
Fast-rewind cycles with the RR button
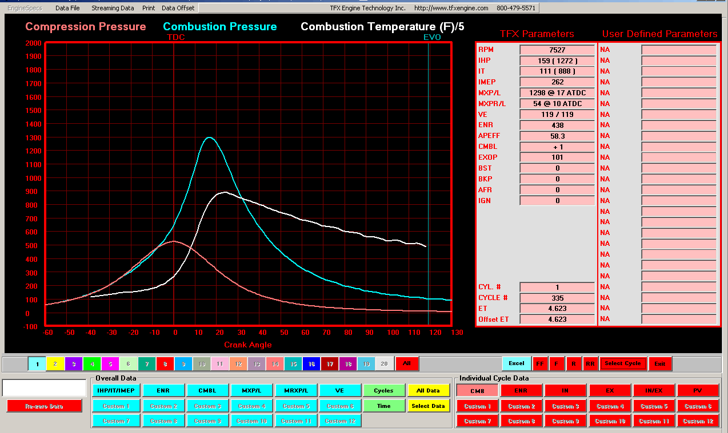pos(590,363)
